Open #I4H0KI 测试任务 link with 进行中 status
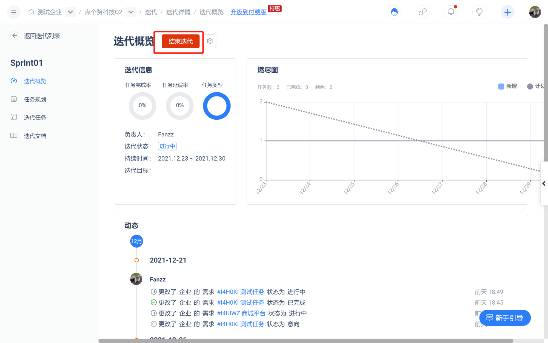Image resolution: width=548 pixels, height=343 pixels. [x=241, y=292]
